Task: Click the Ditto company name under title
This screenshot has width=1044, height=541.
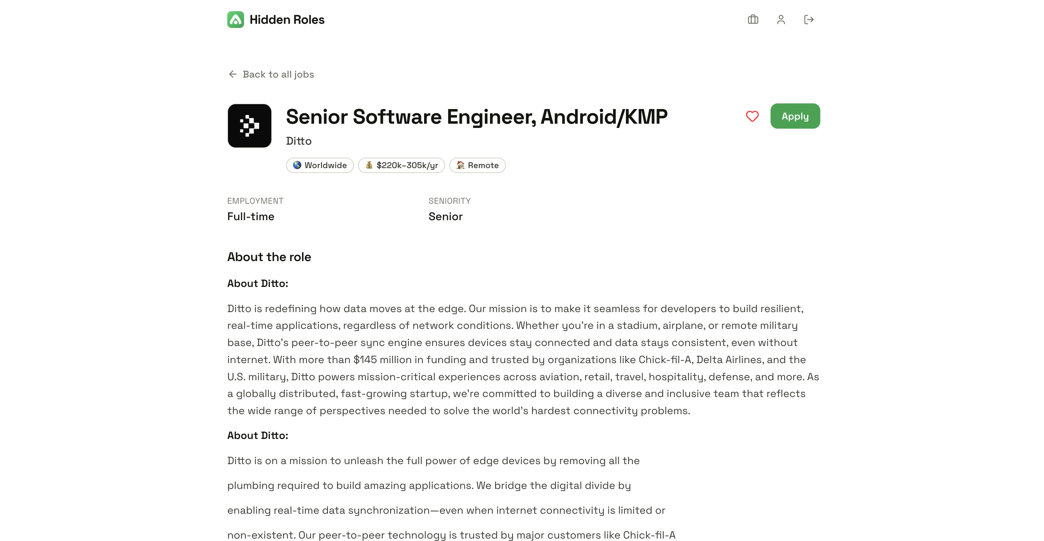Action: point(299,141)
